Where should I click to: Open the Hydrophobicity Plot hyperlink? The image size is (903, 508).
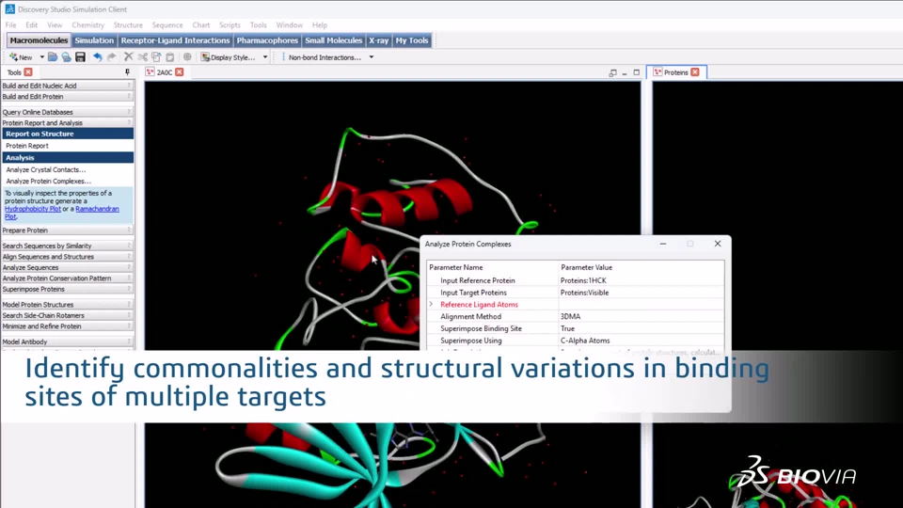point(33,209)
